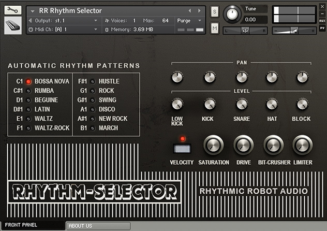327x231 pixels.
Task: Select the Waltz-Rock rhythm pattern
Action: (28, 128)
